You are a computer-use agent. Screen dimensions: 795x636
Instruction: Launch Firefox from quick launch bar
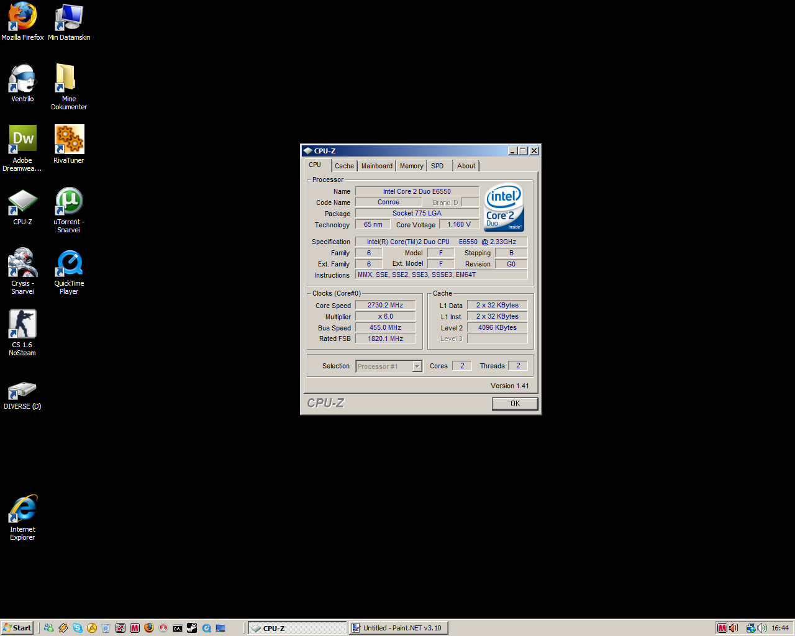(x=149, y=628)
